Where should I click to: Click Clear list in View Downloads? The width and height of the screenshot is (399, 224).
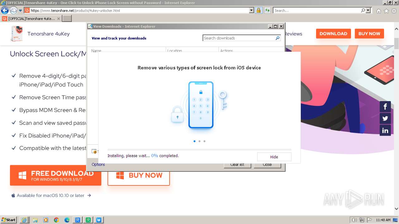[x=237, y=165]
